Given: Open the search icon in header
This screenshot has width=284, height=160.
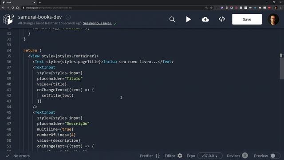Looking at the screenshot, I should click(x=172, y=19).
